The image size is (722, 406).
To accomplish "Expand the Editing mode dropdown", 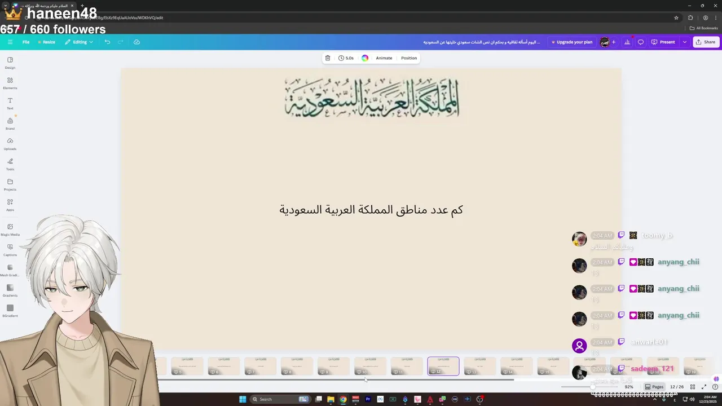I will pyautogui.click(x=79, y=42).
